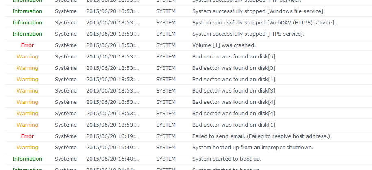Select the "Volume [1] was crashed" message

click(224, 45)
